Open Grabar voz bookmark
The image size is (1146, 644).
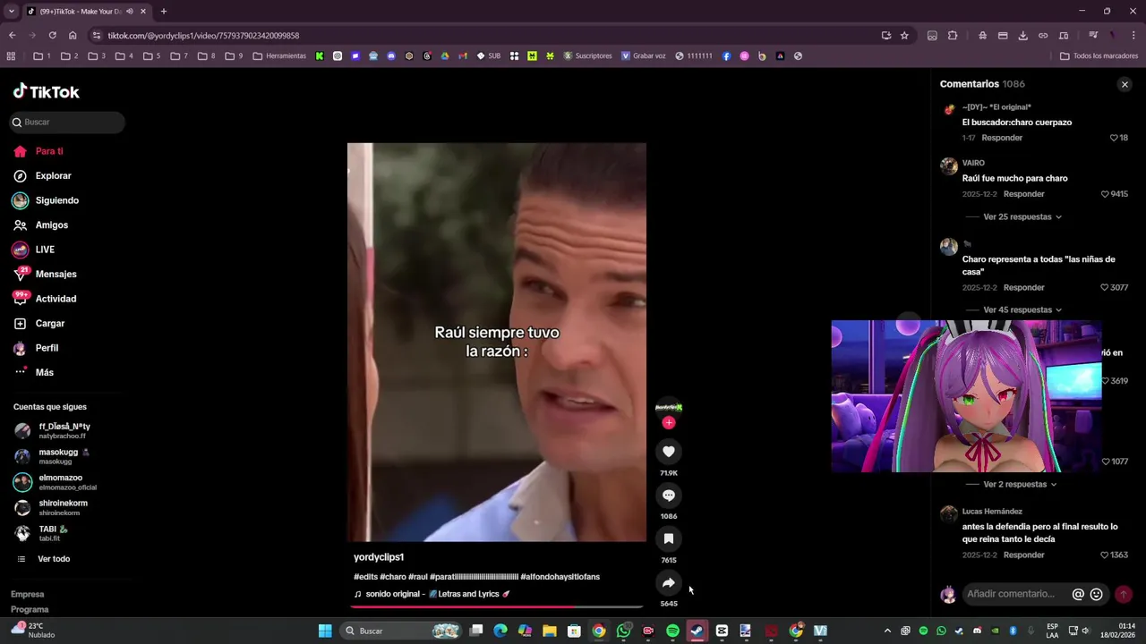pyautogui.click(x=644, y=55)
